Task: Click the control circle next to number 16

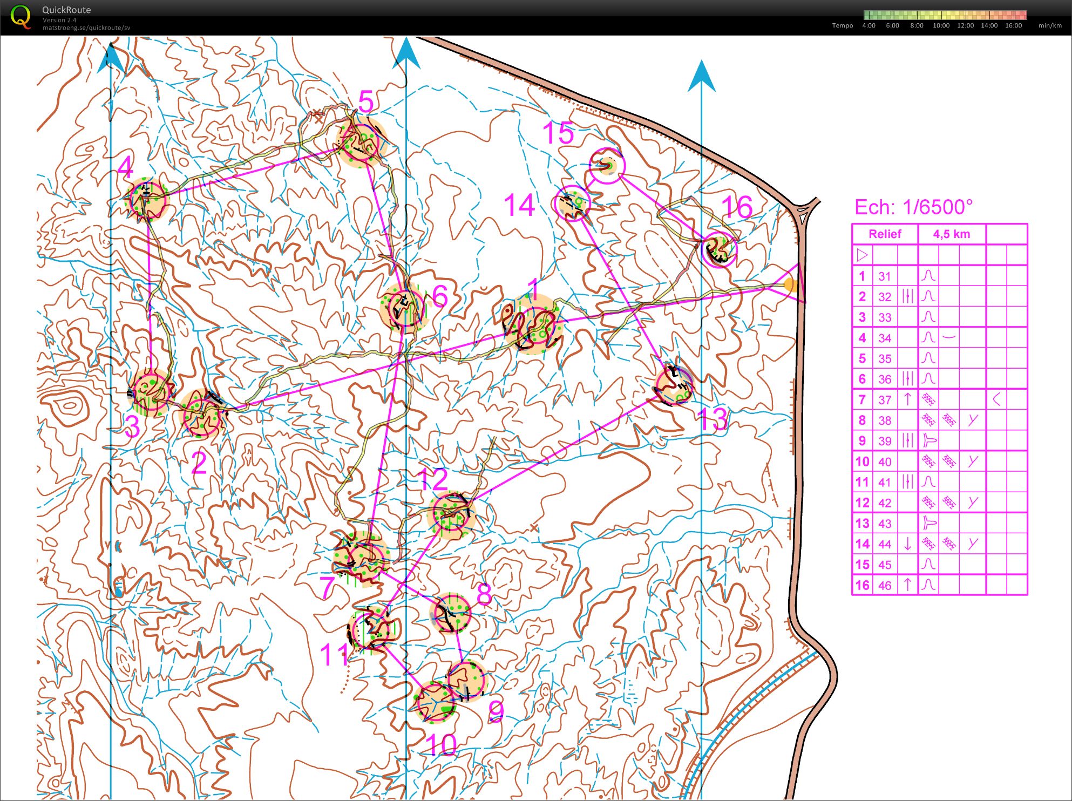Action: point(720,249)
